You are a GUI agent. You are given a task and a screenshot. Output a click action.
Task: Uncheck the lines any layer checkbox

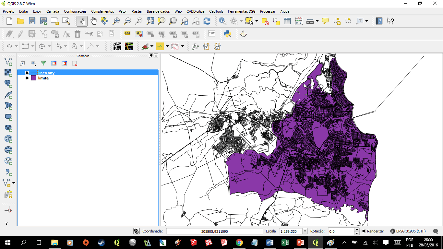(27, 73)
